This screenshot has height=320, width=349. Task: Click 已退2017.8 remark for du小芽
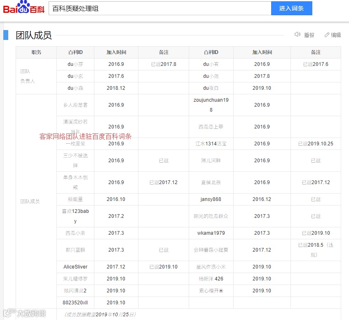pyautogui.click(x=164, y=64)
